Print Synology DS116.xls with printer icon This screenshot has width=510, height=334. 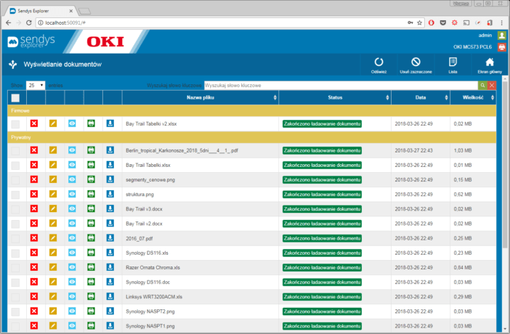pos(91,253)
